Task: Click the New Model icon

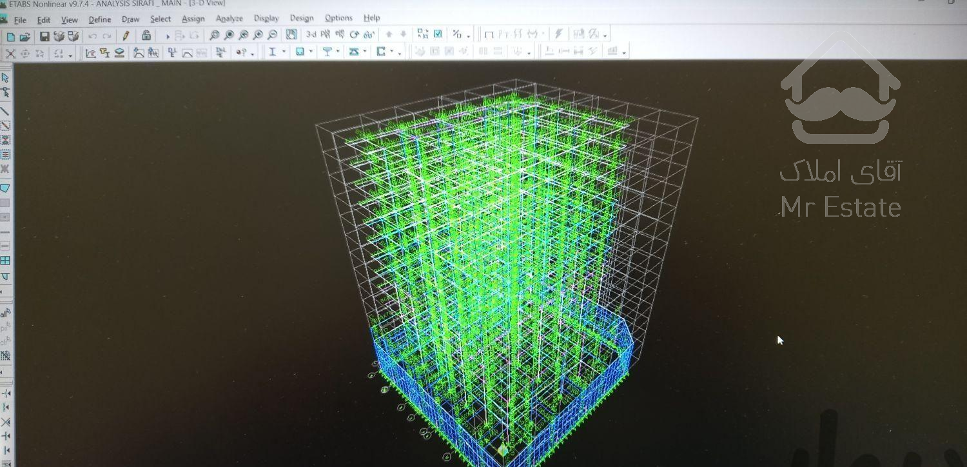Action: (11, 36)
